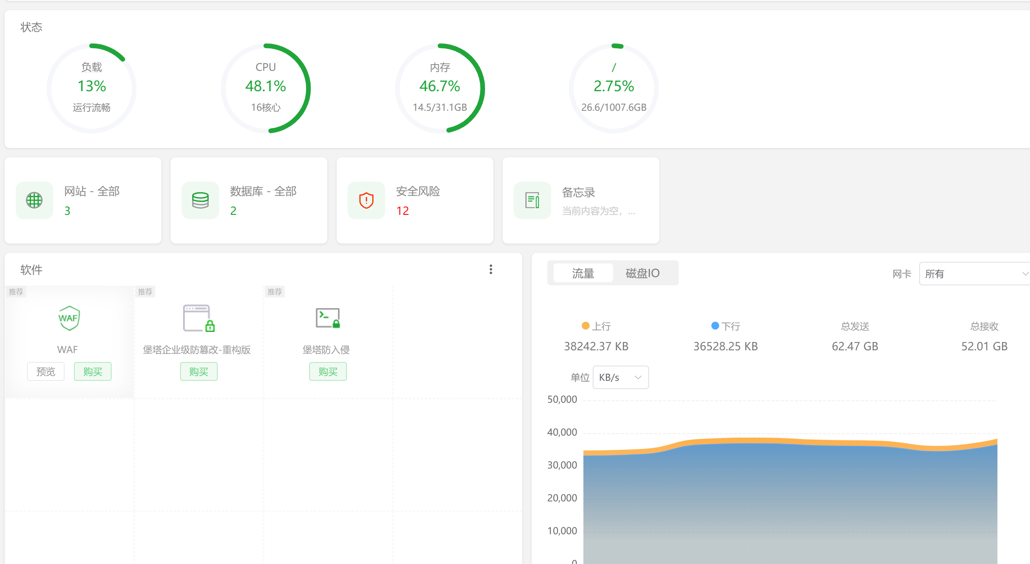
Task: Open the 网站 - 全部 card
Action: (83, 200)
